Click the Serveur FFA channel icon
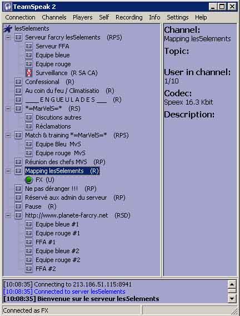 pyautogui.click(x=29, y=46)
